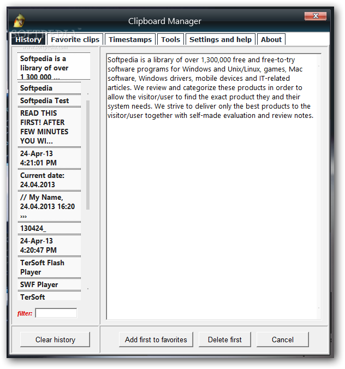Select the 'Current date: 24.04.2013' clip
Screen dimensions: 345x369
click(x=49, y=180)
